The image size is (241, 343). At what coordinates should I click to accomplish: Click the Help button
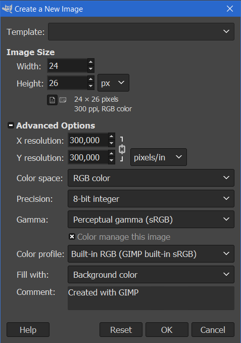pos(28,330)
